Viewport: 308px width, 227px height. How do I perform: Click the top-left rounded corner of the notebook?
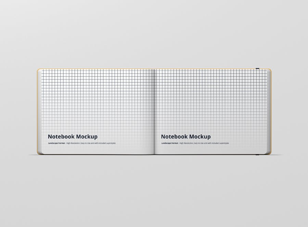pos(38,70)
